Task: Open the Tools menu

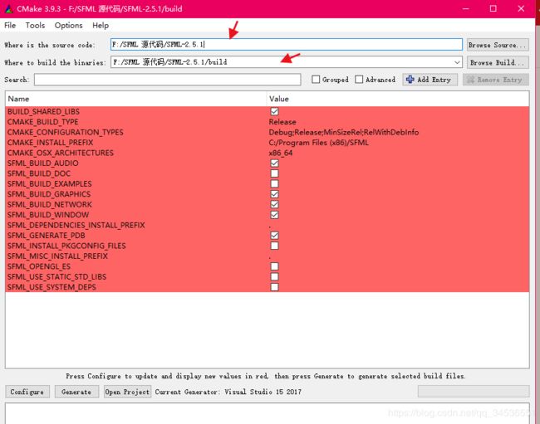Action: [x=35, y=26]
